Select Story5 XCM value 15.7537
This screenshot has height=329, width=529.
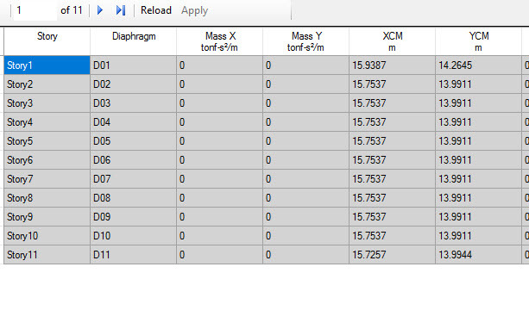coord(393,141)
